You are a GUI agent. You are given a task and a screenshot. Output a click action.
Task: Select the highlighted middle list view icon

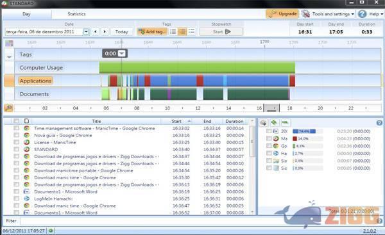pyautogui.click(x=182, y=31)
